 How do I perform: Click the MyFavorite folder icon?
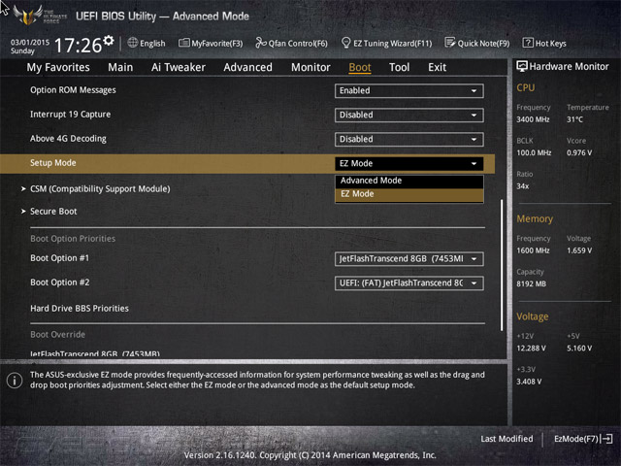[x=183, y=43]
